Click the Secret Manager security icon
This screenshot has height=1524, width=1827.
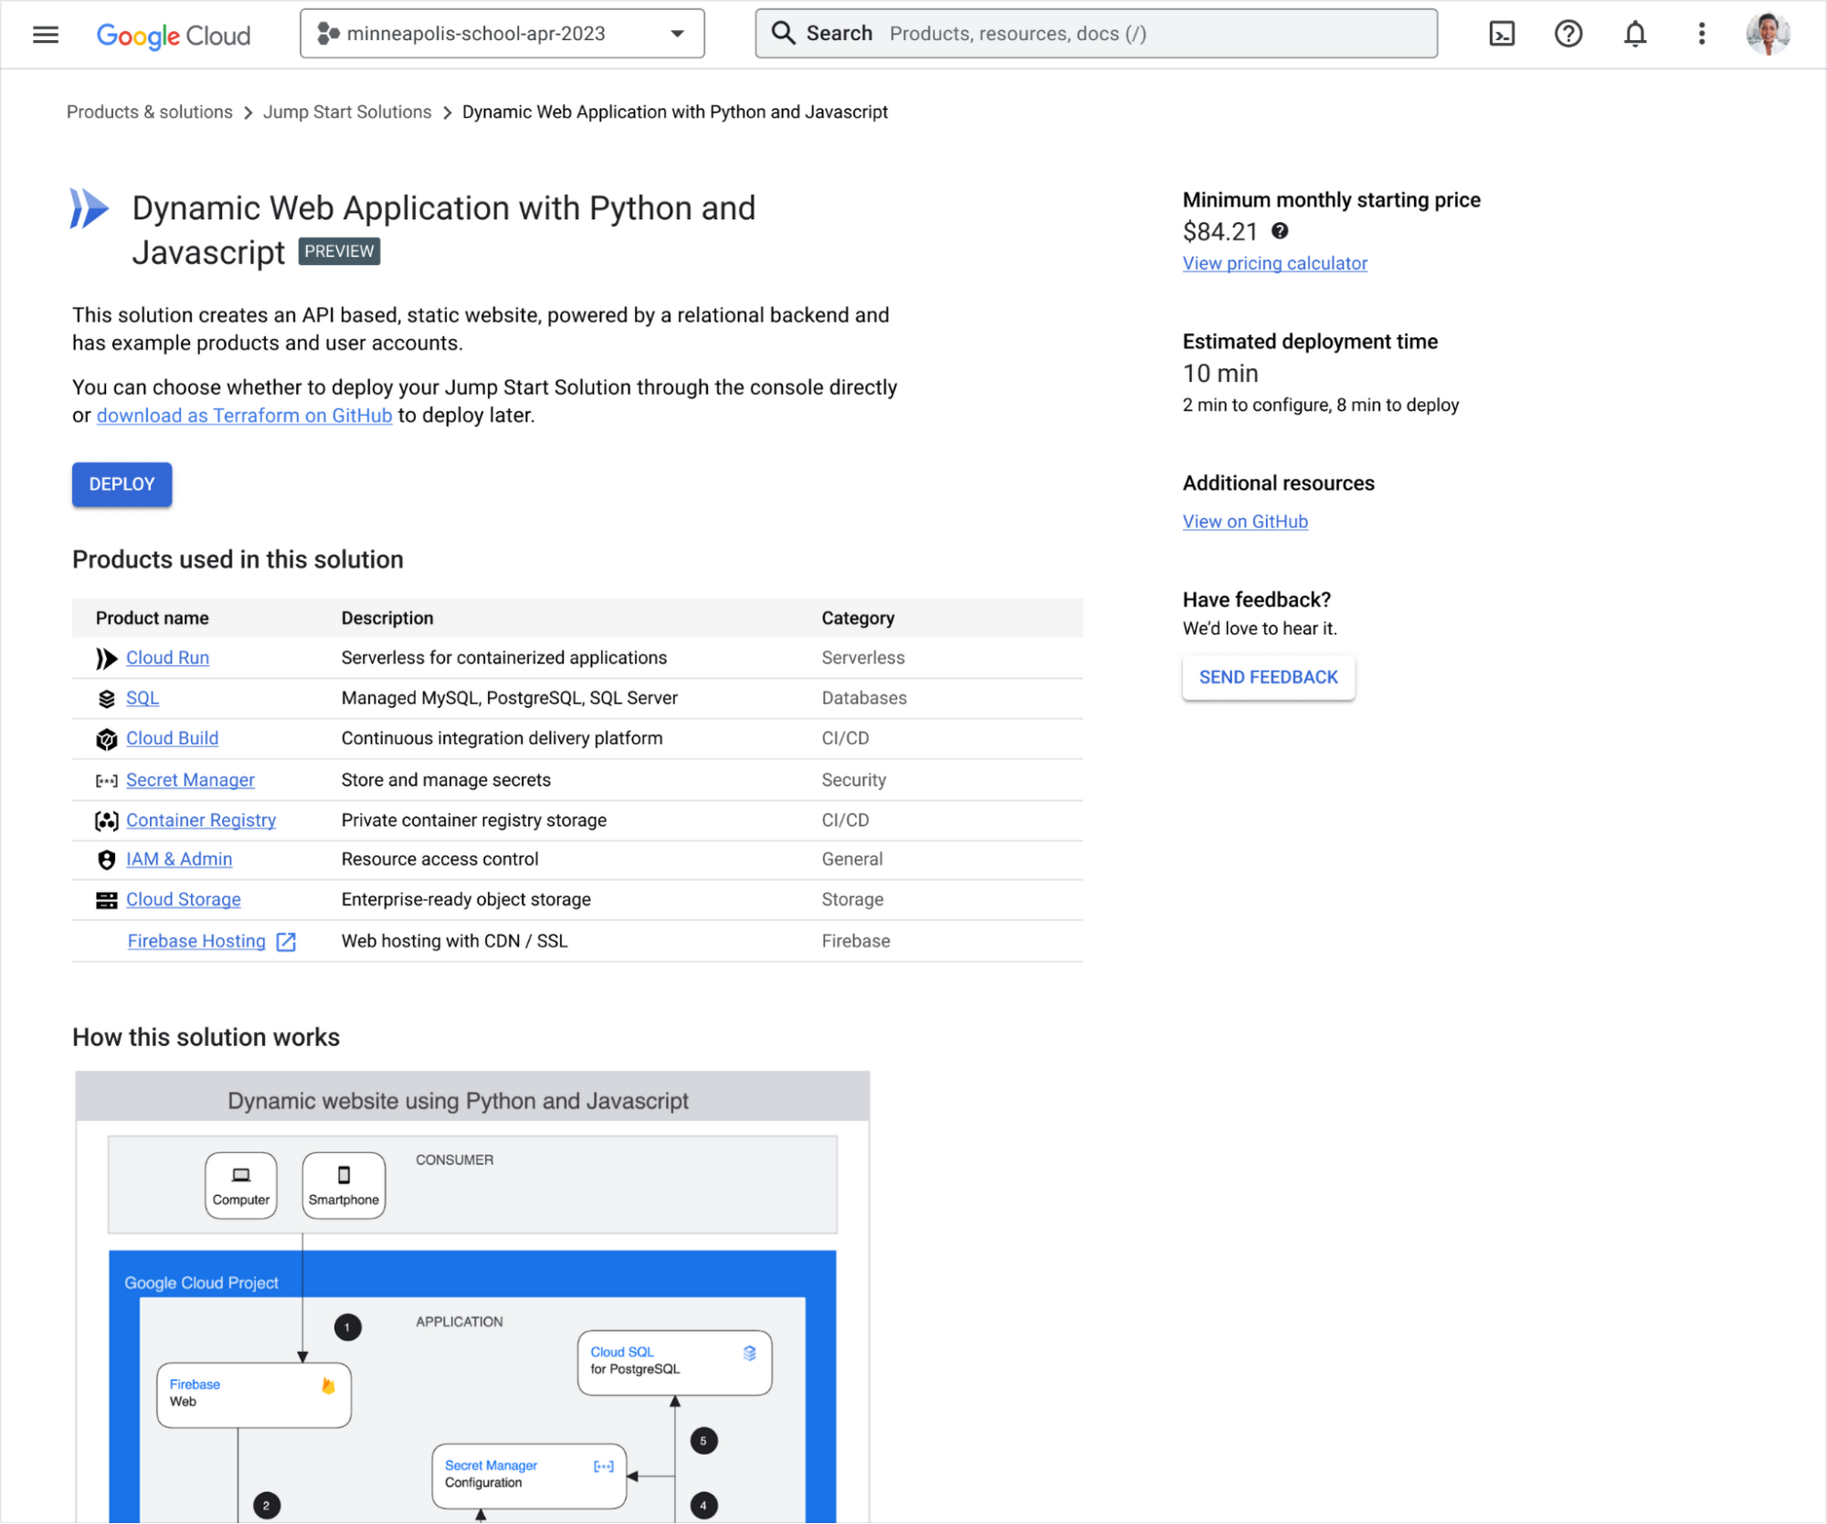(x=103, y=780)
